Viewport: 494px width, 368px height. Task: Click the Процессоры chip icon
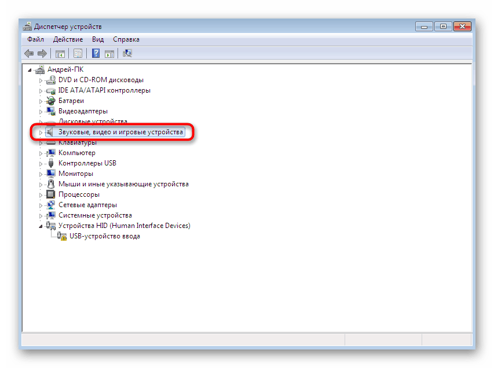[51, 194]
